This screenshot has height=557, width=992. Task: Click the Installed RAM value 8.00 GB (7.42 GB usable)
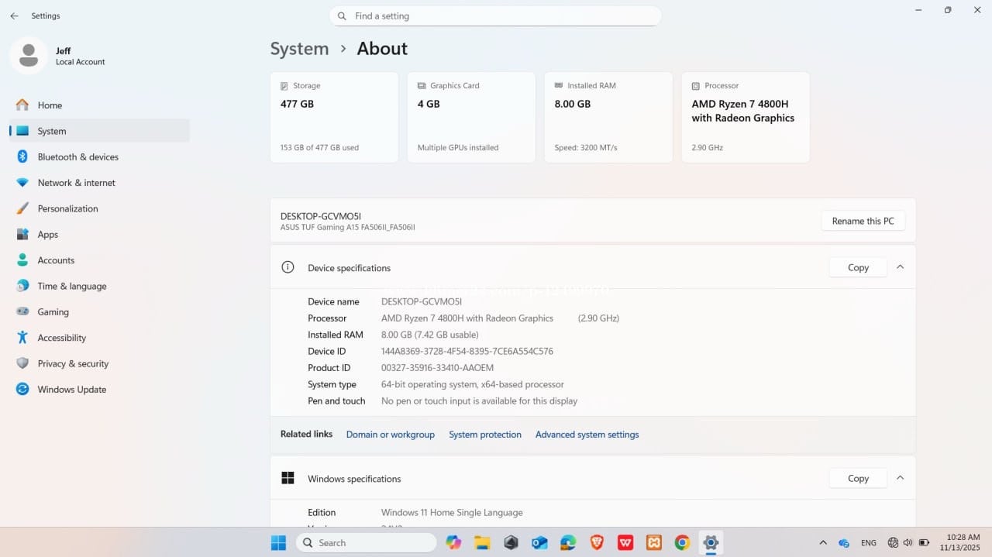pyautogui.click(x=429, y=335)
